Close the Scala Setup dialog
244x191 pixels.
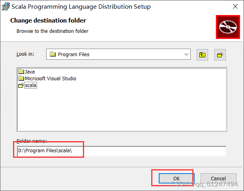(x=235, y=7)
